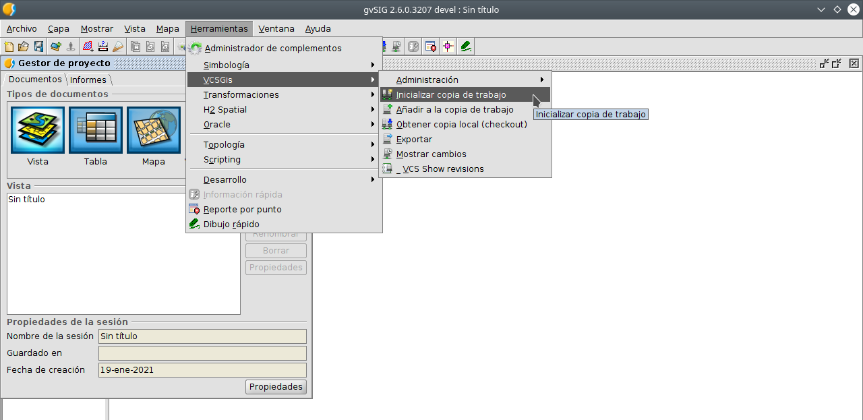The width and height of the screenshot is (863, 420).
Task: Click the Report by point toolbar icon
Action: tap(430, 47)
